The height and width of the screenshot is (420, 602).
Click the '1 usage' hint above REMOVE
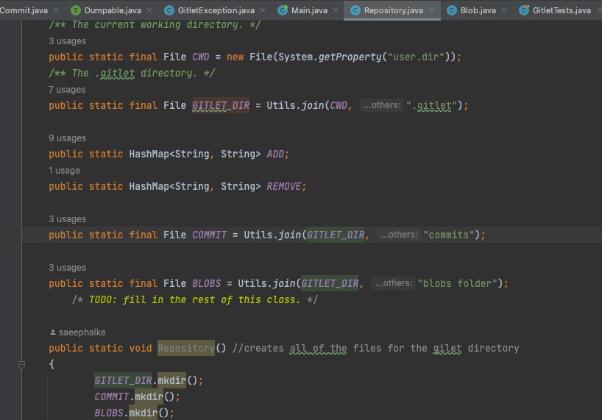65,171
